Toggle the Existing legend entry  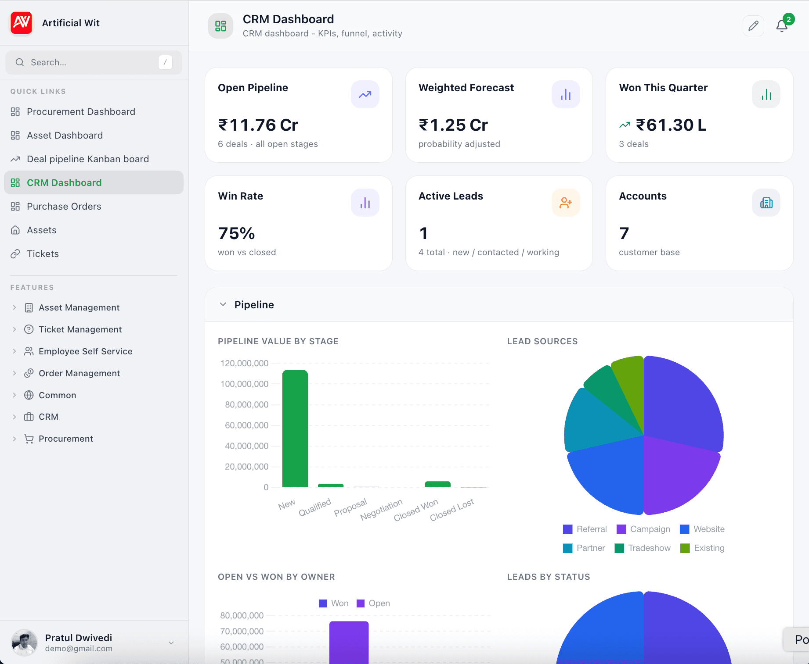[703, 548]
